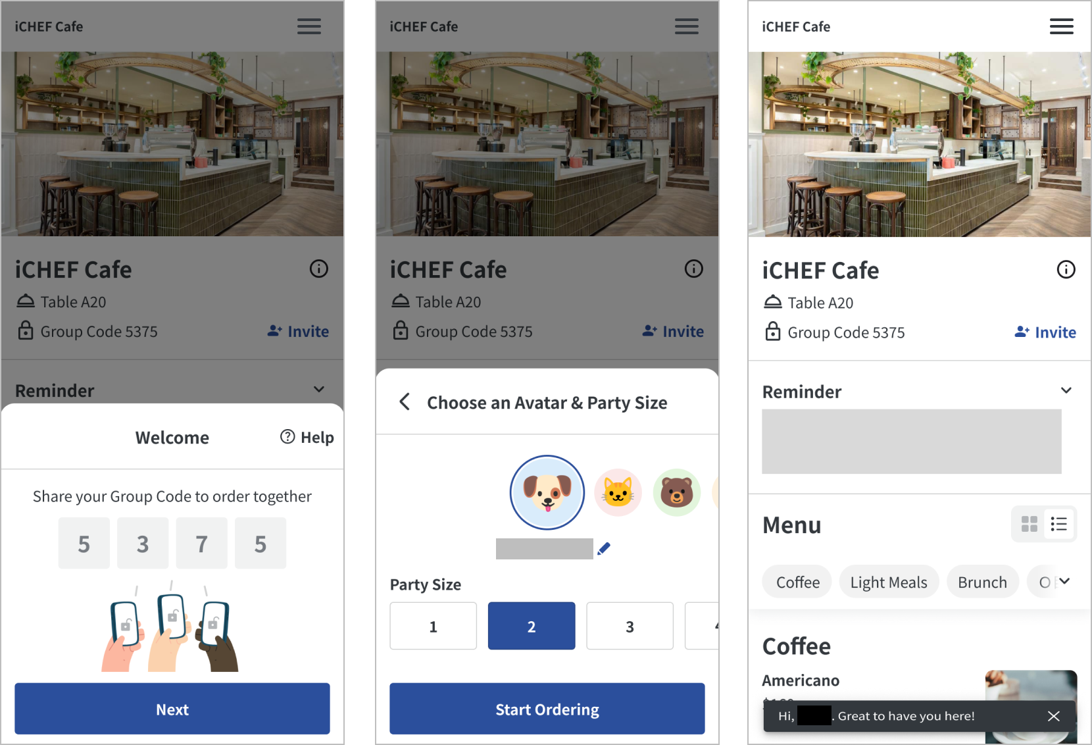
Task: Click back arrow in Choose an Avatar header
Action: click(405, 402)
